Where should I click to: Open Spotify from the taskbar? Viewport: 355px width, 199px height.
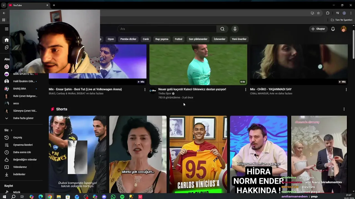tap(122, 197)
